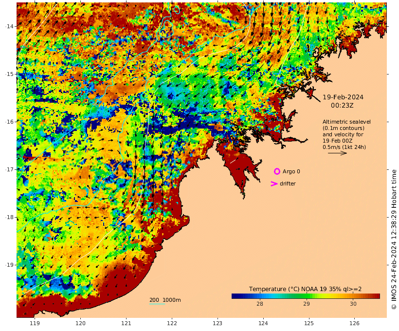Click the dark red end of temperature colorbar

[377, 296]
